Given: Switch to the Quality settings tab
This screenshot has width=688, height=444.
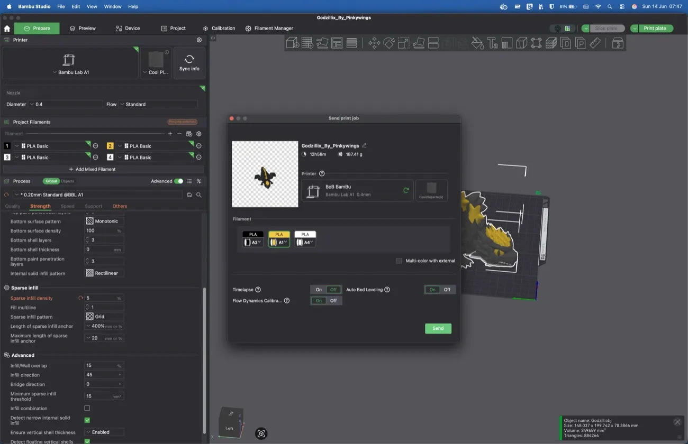Looking at the screenshot, I should (x=13, y=206).
